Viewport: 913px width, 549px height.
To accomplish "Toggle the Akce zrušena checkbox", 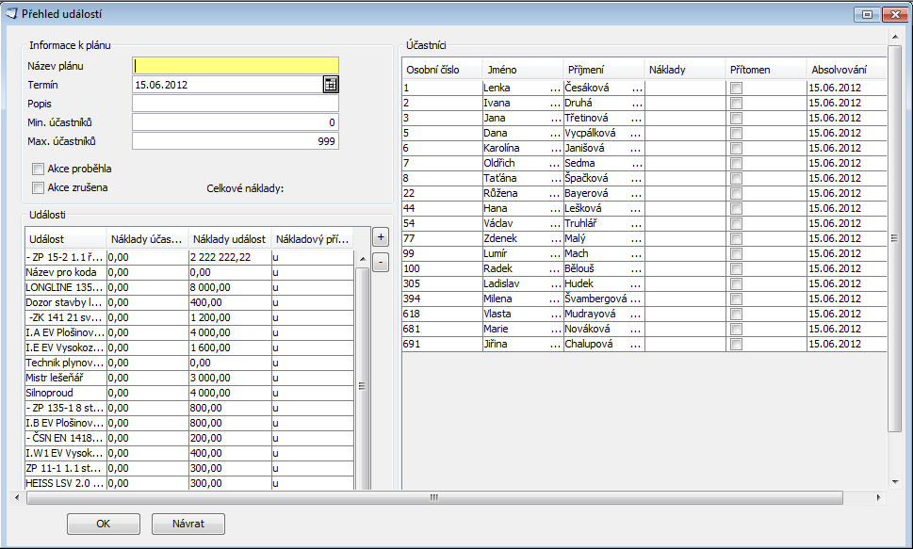I will tap(38, 187).
